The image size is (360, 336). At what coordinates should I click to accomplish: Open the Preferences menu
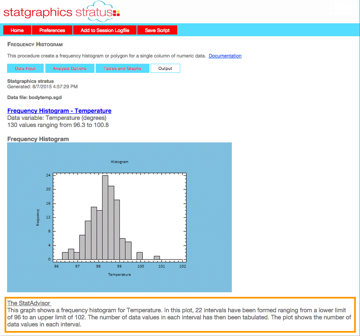tap(52, 30)
